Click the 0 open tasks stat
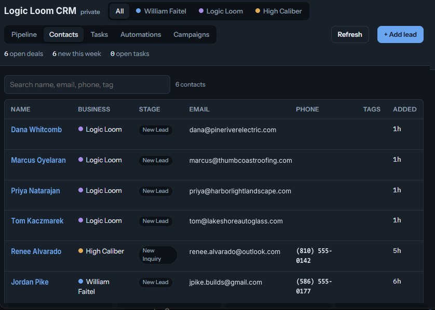Image resolution: width=435 pixels, height=310 pixels. point(130,54)
